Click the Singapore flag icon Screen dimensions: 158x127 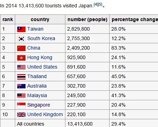tap(21, 105)
